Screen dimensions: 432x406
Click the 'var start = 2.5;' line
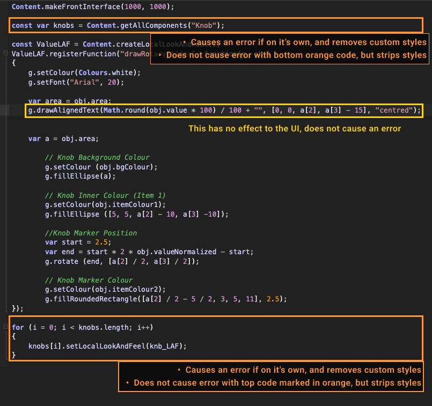point(78,242)
